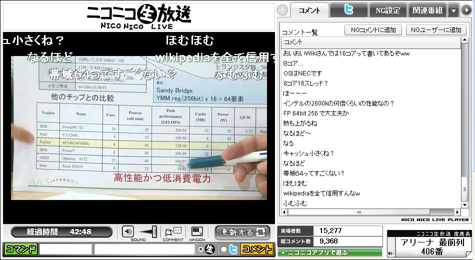Go to previous tabs with left arrow
The width and height of the screenshot is (475, 260).
click(x=282, y=10)
